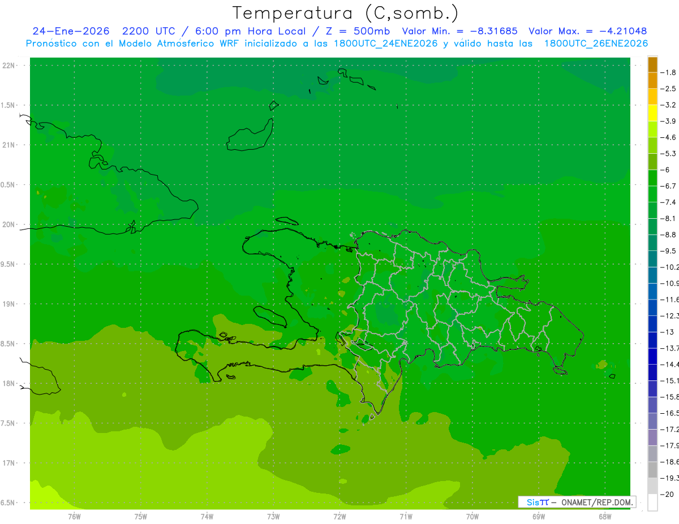This screenshot has height=524, width=679.
Task: Click the -9.5 colorbar label
Action: click(668, 250)
